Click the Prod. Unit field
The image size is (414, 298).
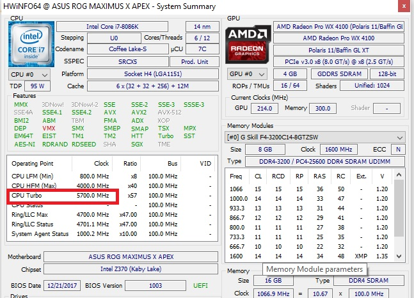tap(195, 62)
